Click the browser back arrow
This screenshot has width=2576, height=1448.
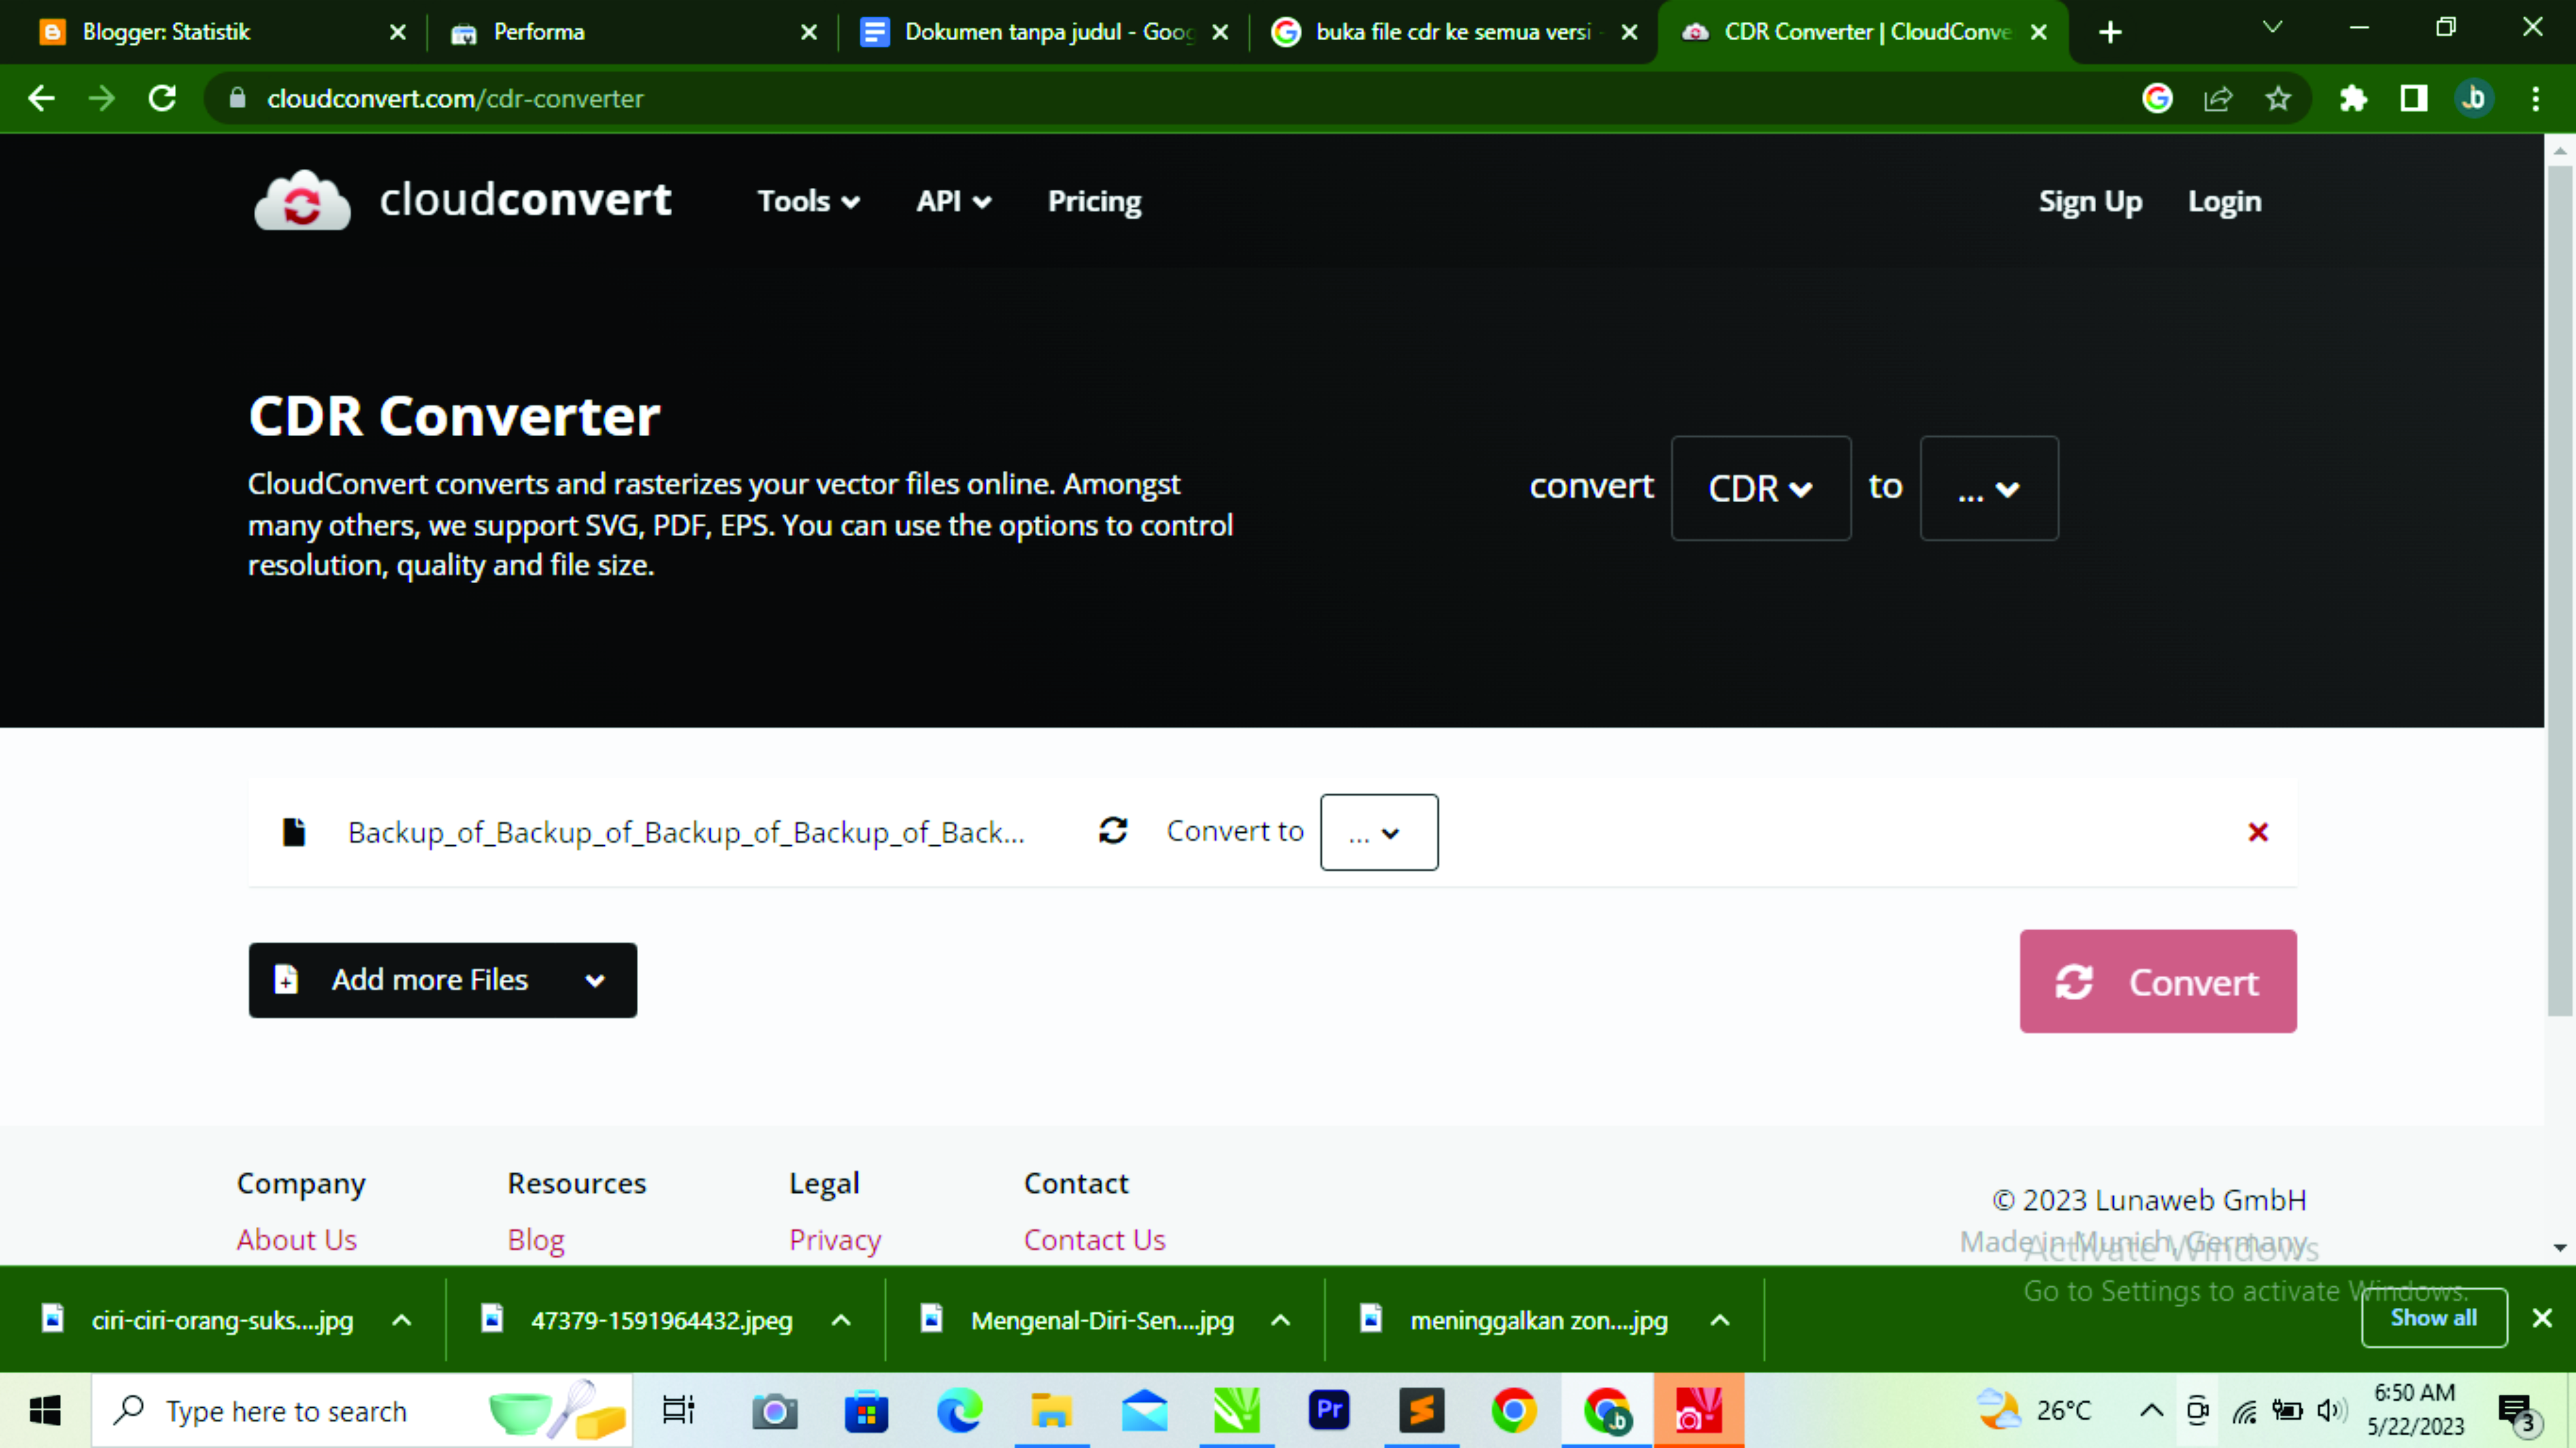click(x=42, y=98)
